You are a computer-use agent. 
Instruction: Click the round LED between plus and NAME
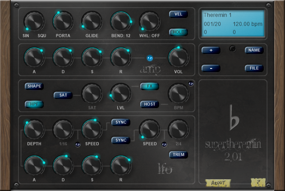pyautogui.click(x=232, y=49)
